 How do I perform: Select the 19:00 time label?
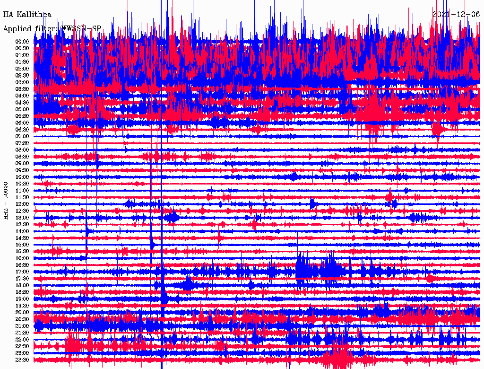(x=22, y=299)
